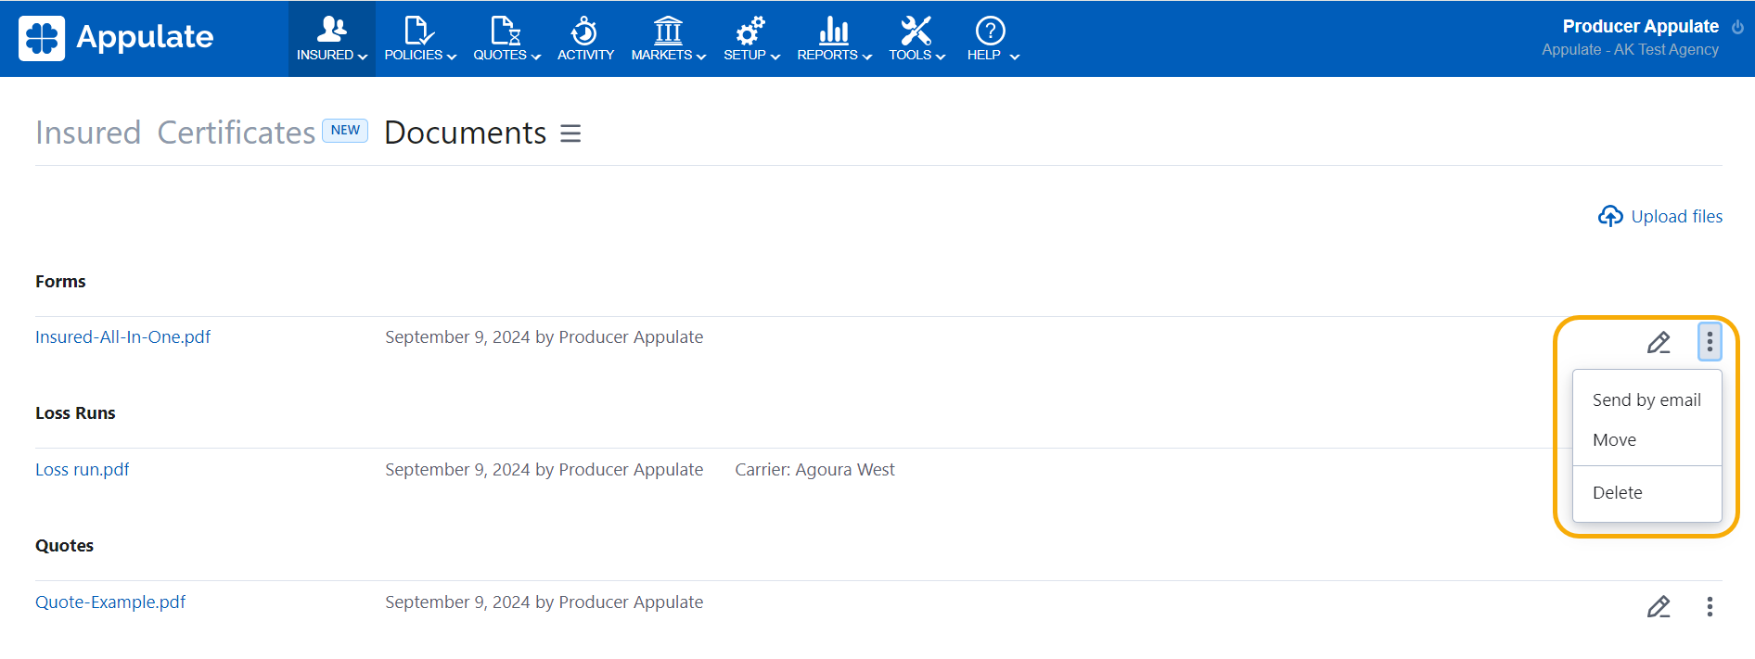Open the Setup gears menu
1755x659 pixels.
pyautogui.click(x=750, y=39)
